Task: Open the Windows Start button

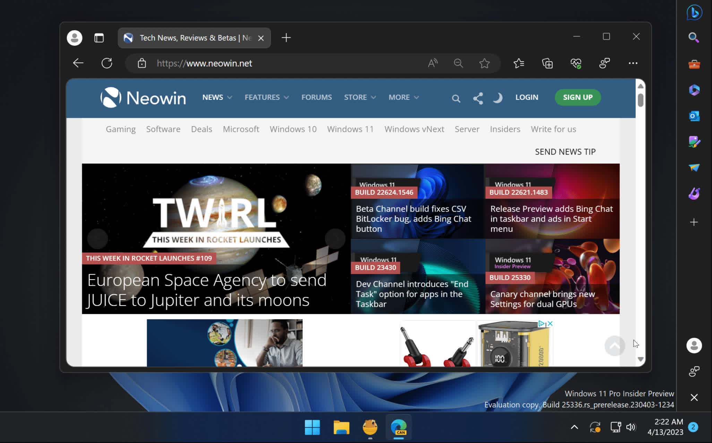Action: tap(312, 427)
